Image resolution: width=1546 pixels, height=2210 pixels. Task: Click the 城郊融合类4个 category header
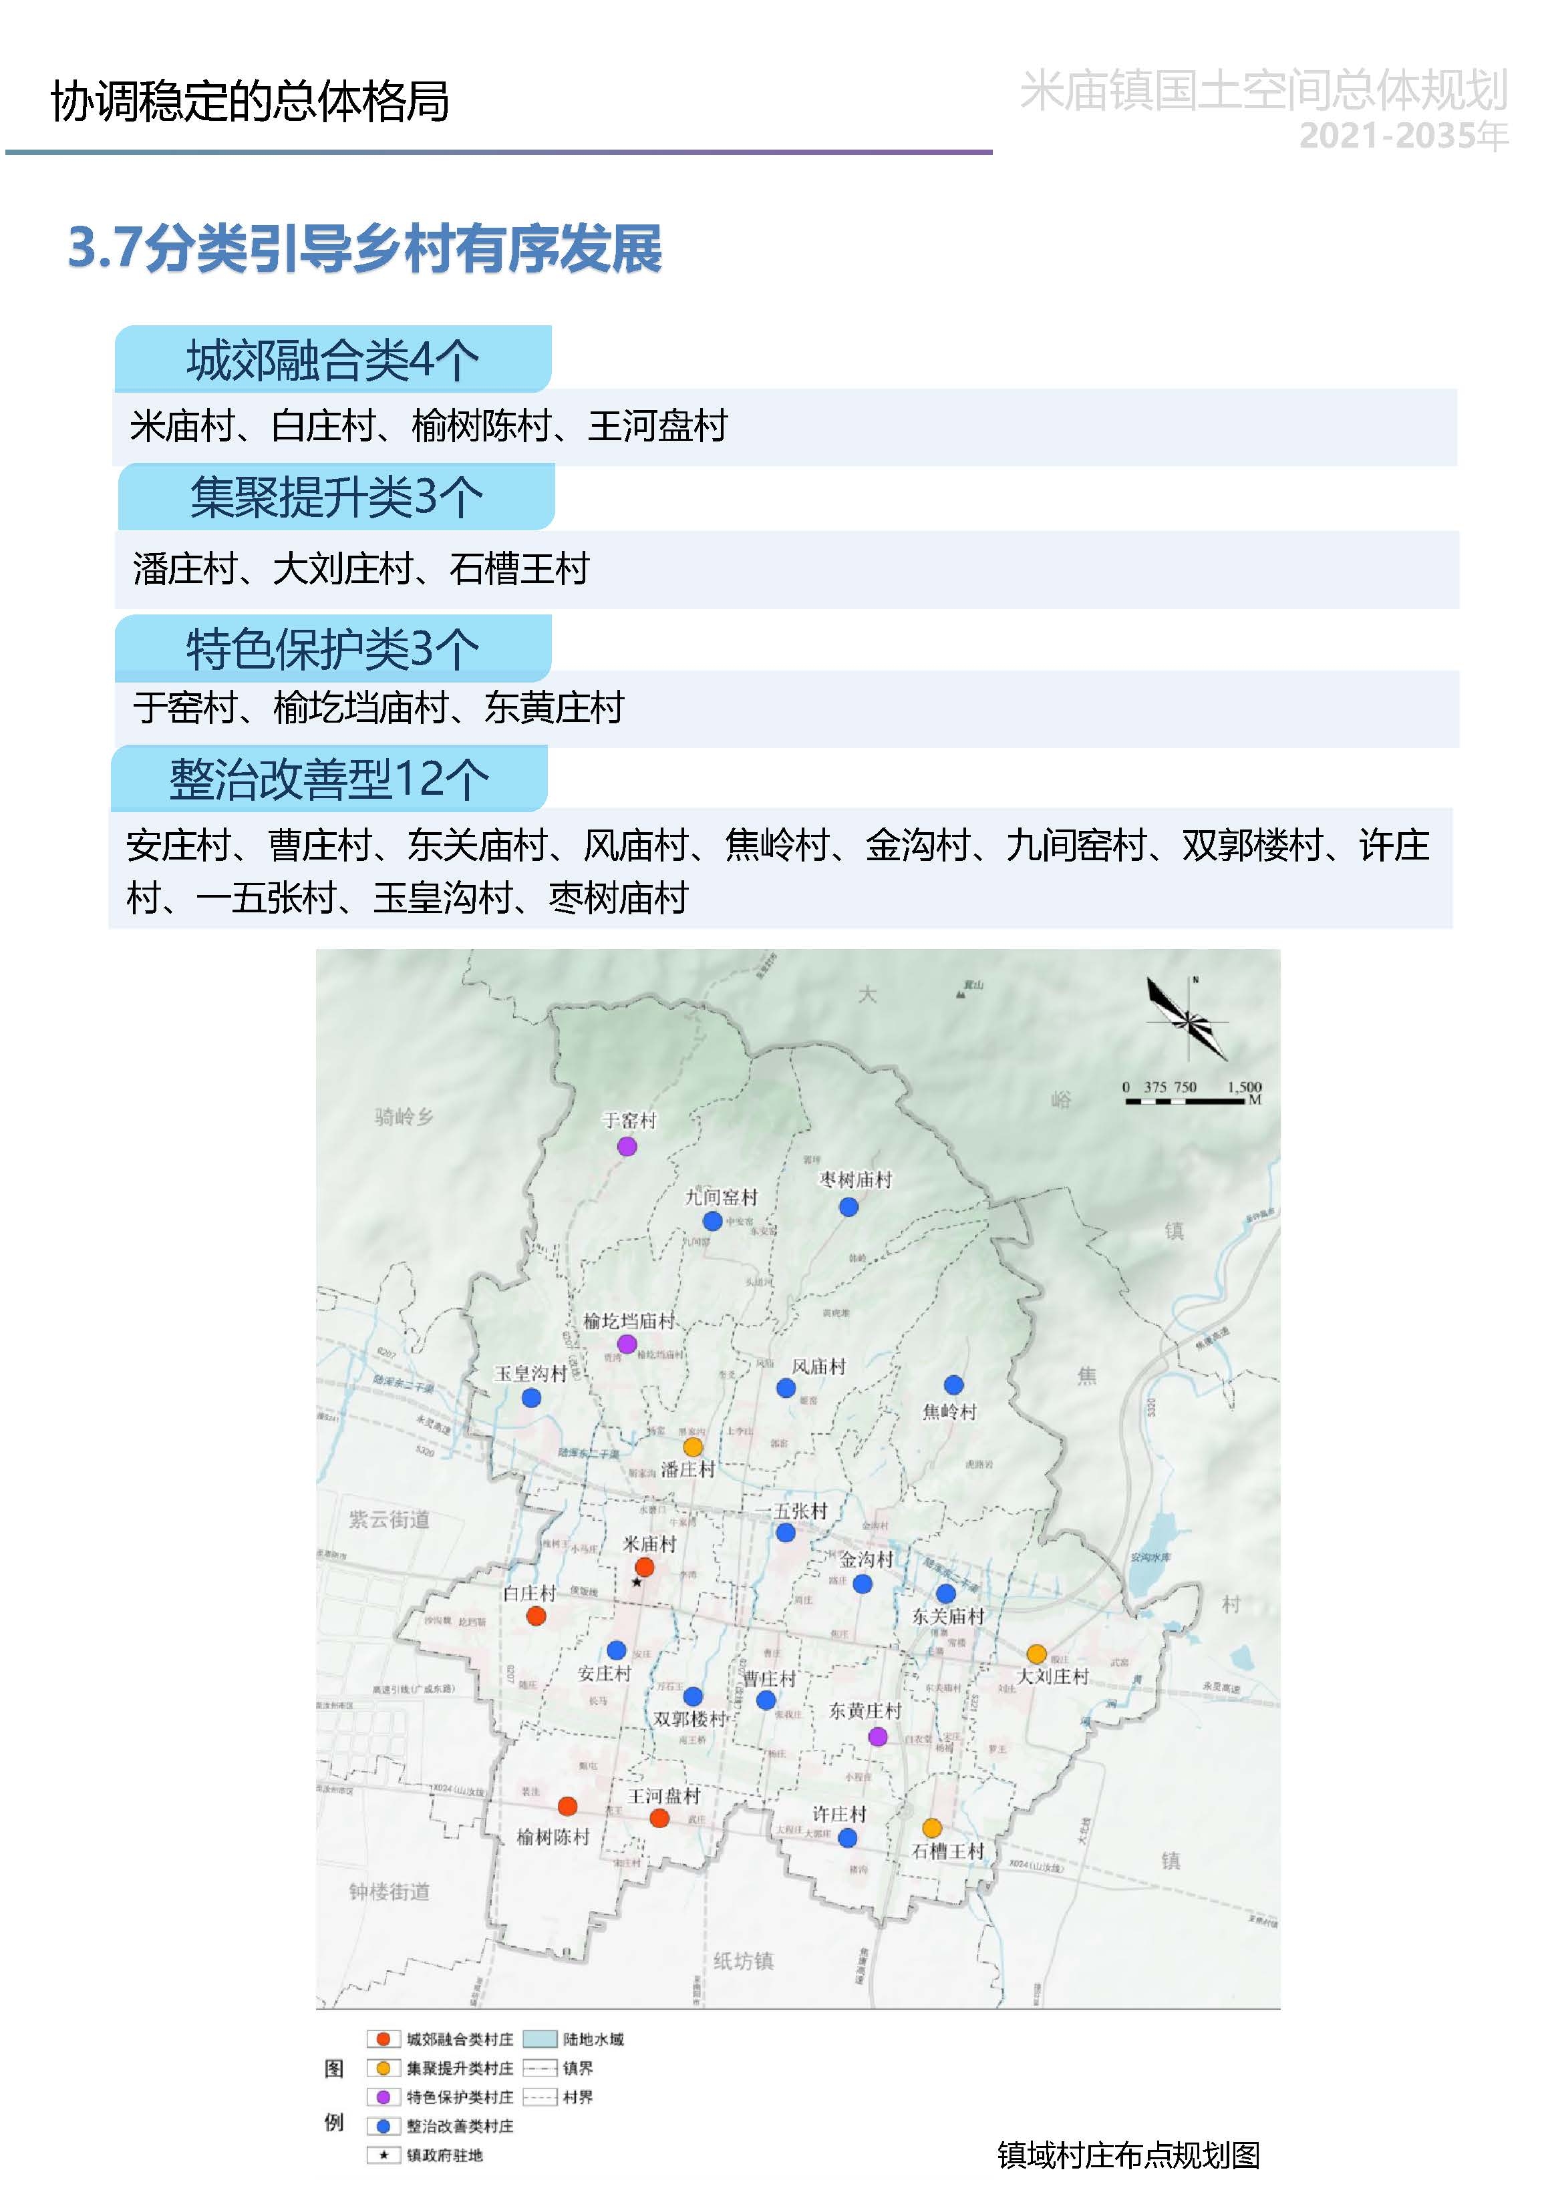pyautogui.click(x=333, y=360)
